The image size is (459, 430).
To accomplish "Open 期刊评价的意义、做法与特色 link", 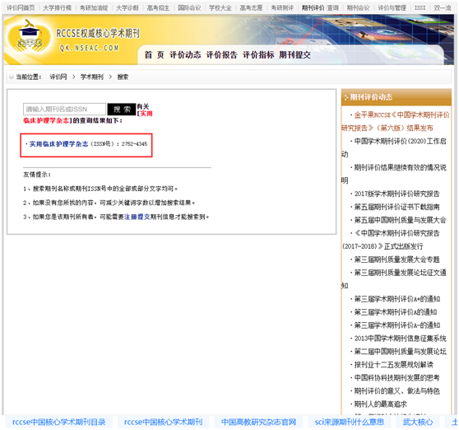I will click(x=397, y=391).
